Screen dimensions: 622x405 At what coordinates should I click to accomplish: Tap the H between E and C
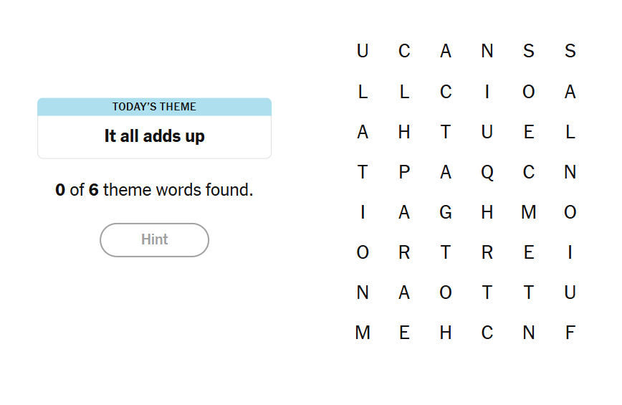click(x=446, y=333)
